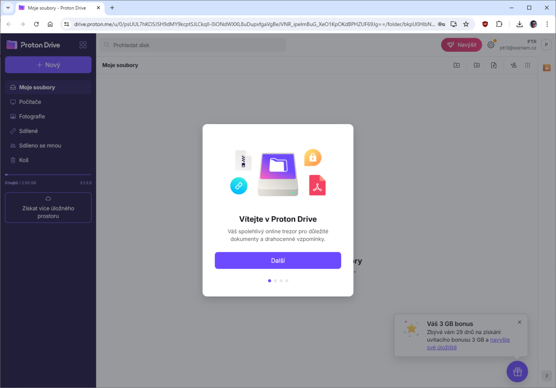Expand the side panel chevron at bottom right
The height and width of the screenshot is (388, 556).
click(547, 376)
